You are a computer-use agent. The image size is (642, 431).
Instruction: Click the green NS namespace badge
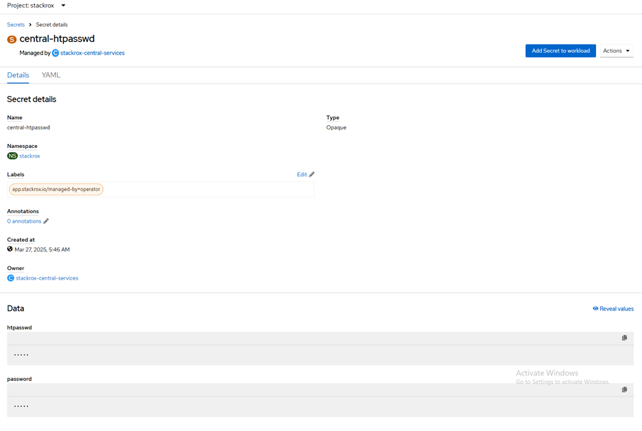12,156
